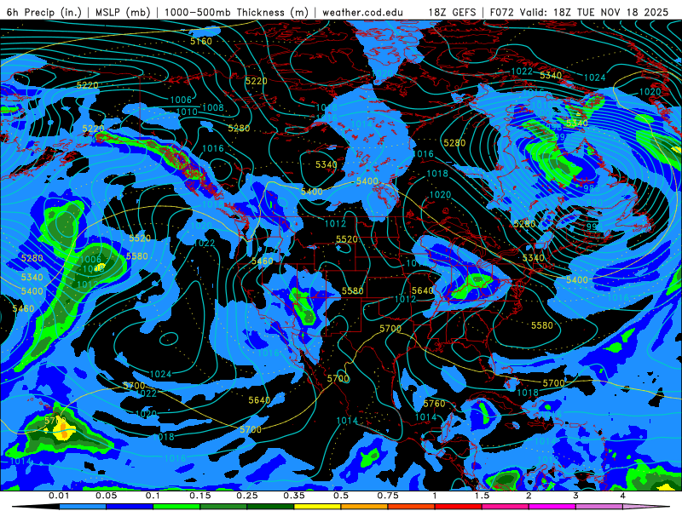
Task: Click the '1.5' legend value
Action: [482, 496]
